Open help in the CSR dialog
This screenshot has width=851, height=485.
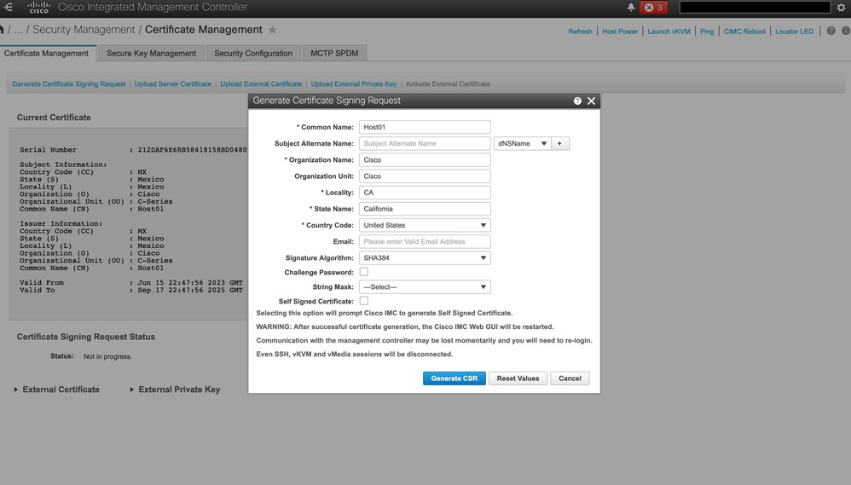577,101
